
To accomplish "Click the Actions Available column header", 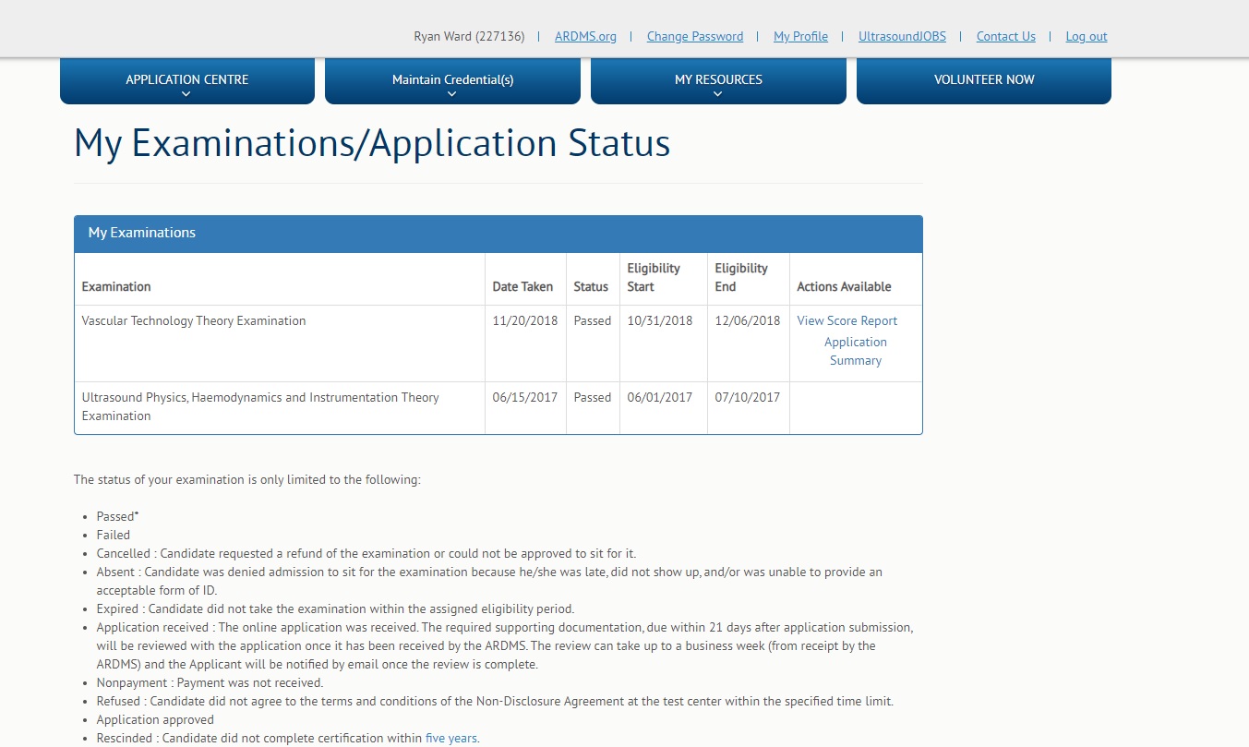I will coord(844,287).
